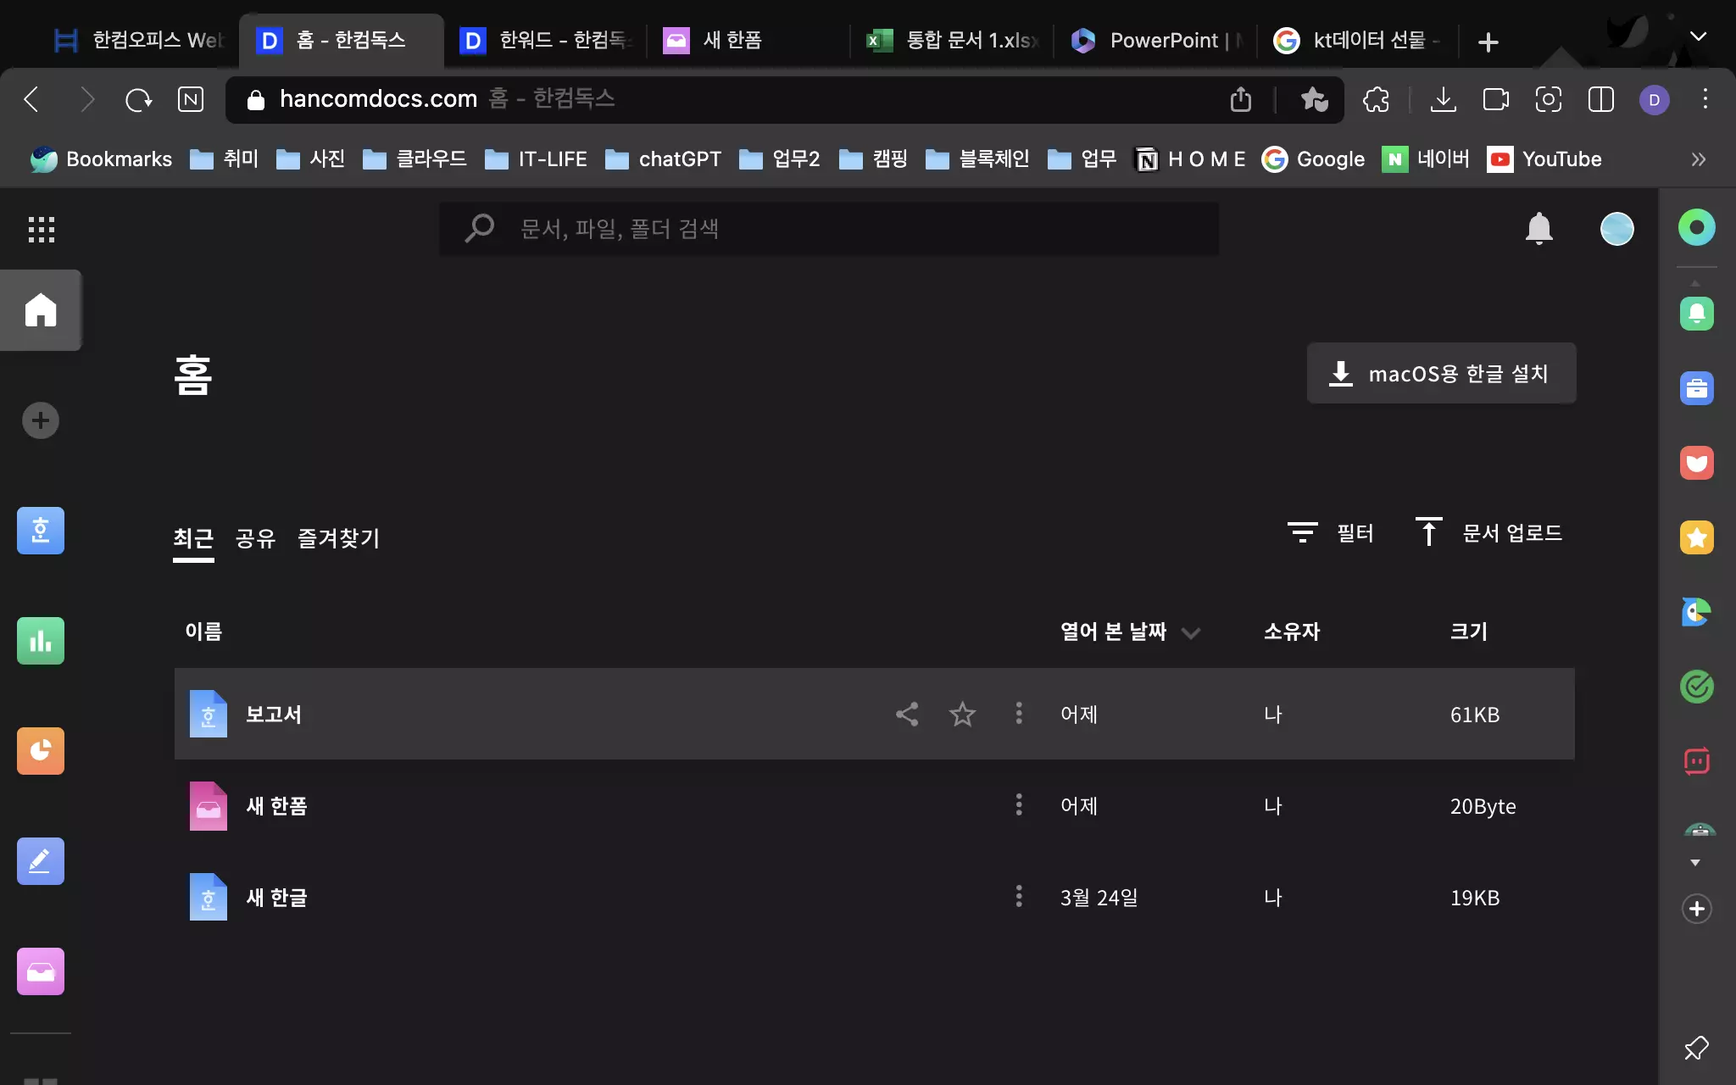1736x1085 pixels.
Task: Open the orange Hanshow sidebar icon
Action: coord(41,751)
